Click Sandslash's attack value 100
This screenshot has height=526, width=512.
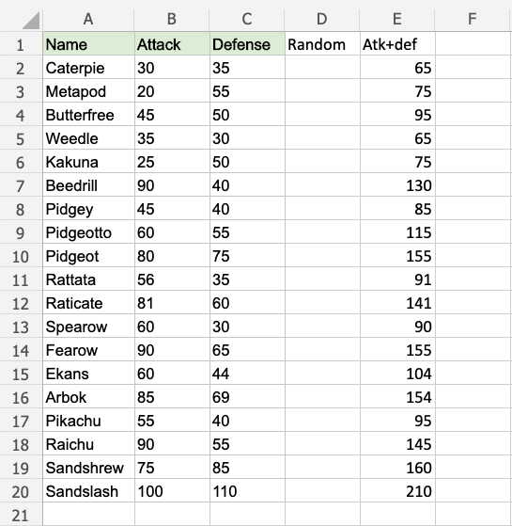click(x=172, y=491)
